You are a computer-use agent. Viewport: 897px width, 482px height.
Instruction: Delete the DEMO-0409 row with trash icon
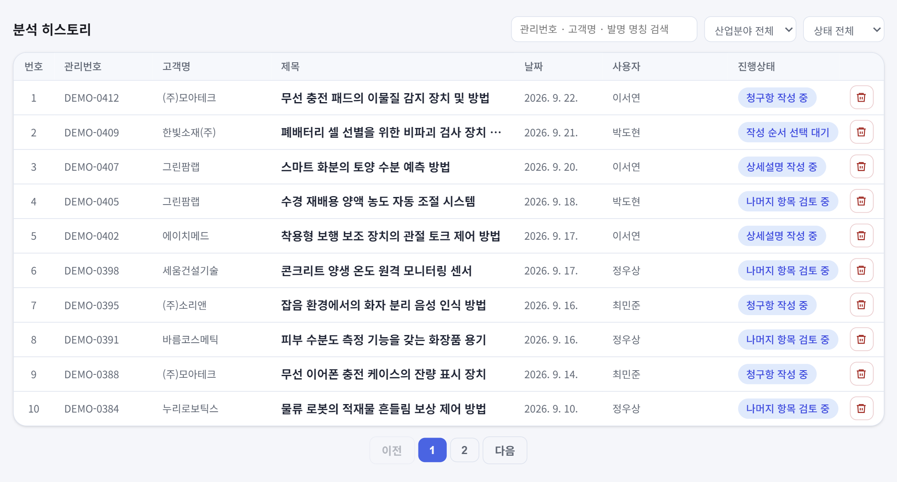pos(861,132)
